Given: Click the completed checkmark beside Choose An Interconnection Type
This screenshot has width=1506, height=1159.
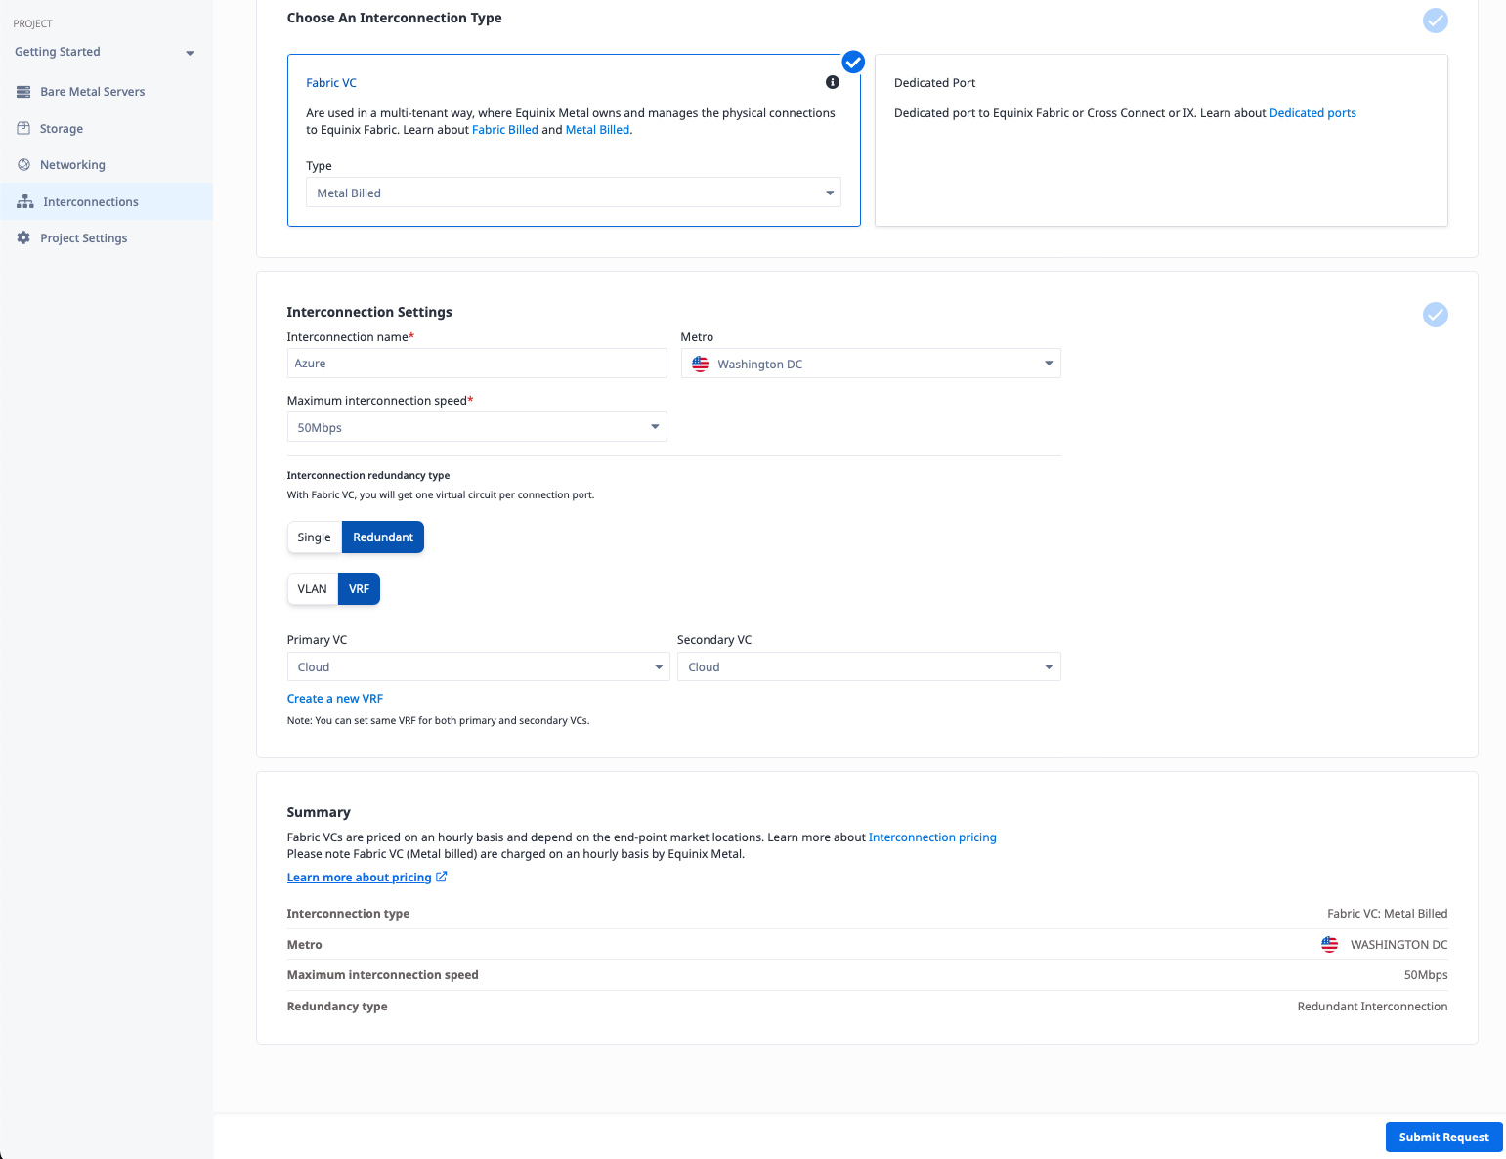Looking at the screenshot, I should 1436,21.
